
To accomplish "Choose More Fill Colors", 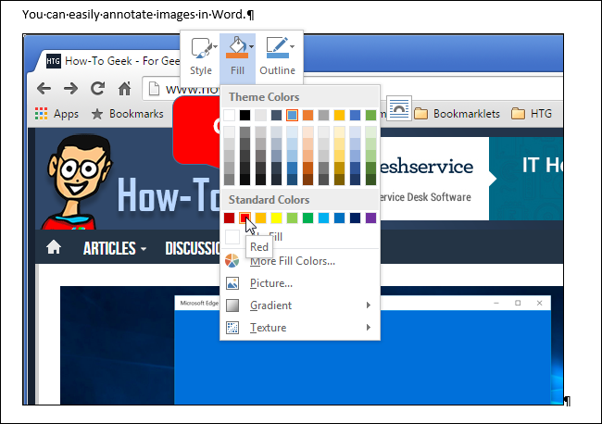I will 293,261.
